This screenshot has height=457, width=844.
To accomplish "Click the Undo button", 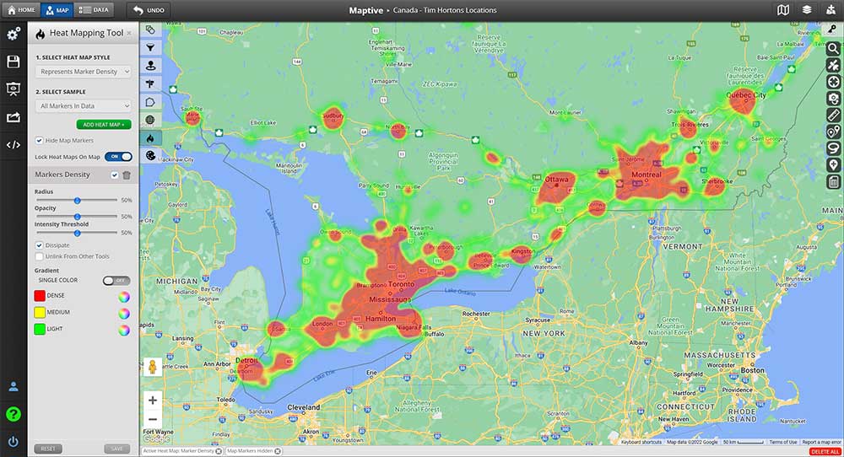I will [x=149, y=9].
